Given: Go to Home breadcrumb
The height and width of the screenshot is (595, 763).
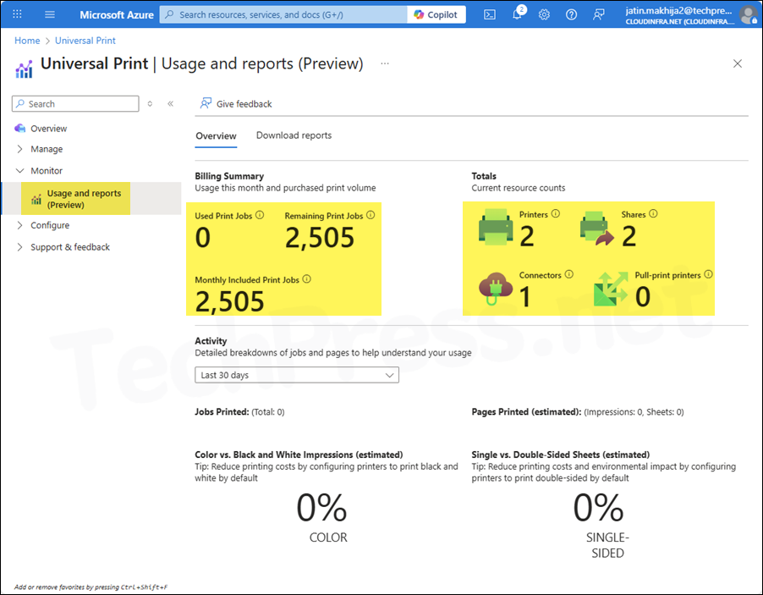Looking at the screenshot, I should 27,41.
